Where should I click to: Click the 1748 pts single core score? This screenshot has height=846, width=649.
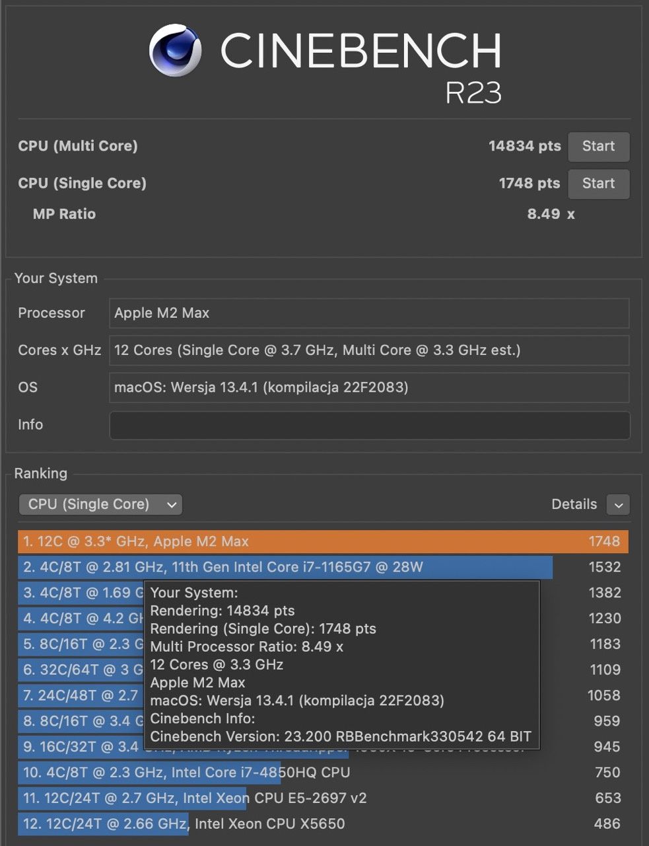[x=529, y=183]
